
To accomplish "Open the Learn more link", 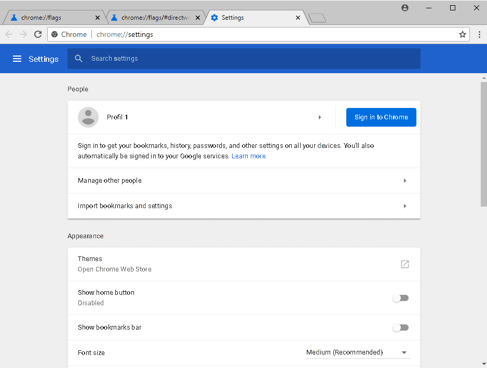I will 248,156.
